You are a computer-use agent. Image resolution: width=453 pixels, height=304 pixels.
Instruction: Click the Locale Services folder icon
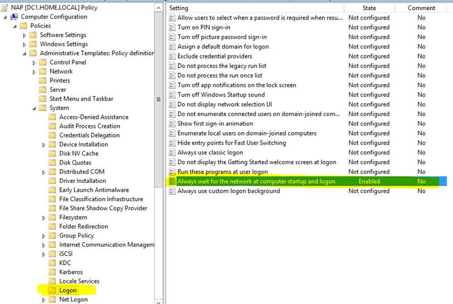pos(52,281)
